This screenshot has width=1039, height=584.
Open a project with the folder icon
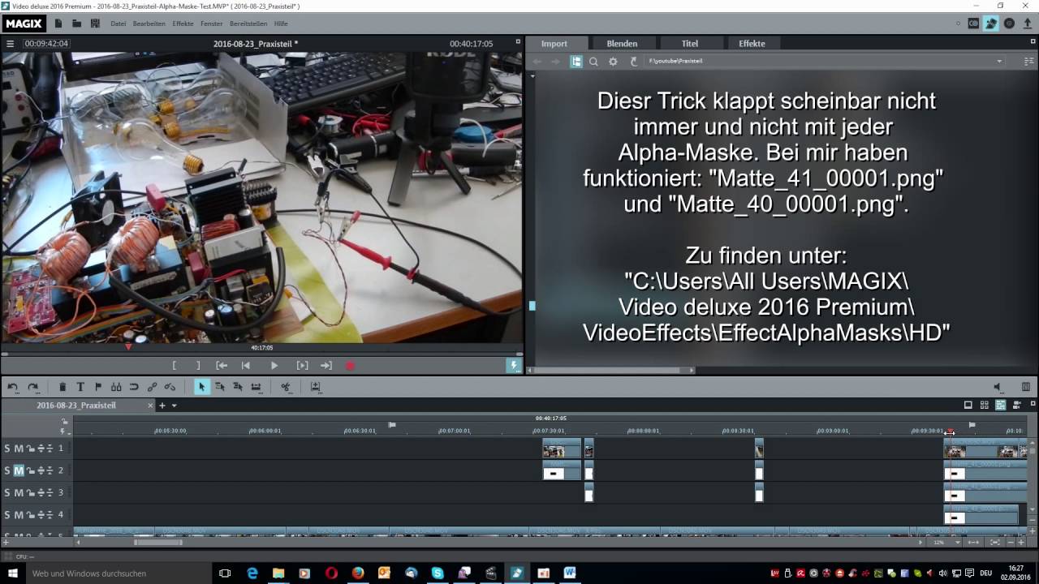[x=77, y=24]
